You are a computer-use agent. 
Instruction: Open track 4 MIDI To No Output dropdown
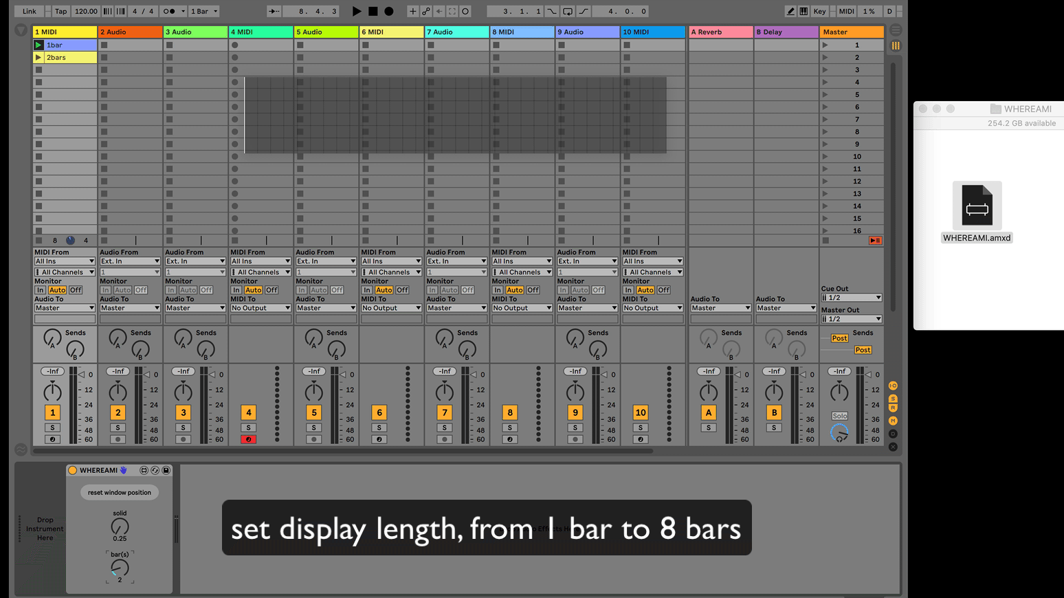[x=261, y=308]
